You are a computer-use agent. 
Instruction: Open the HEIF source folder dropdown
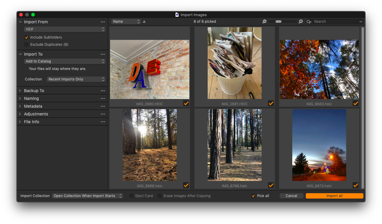65,29
